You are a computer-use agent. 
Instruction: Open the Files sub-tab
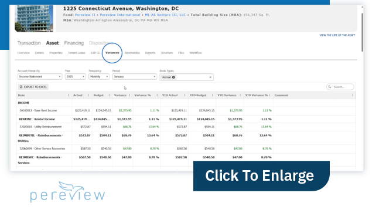pos(181,53)
